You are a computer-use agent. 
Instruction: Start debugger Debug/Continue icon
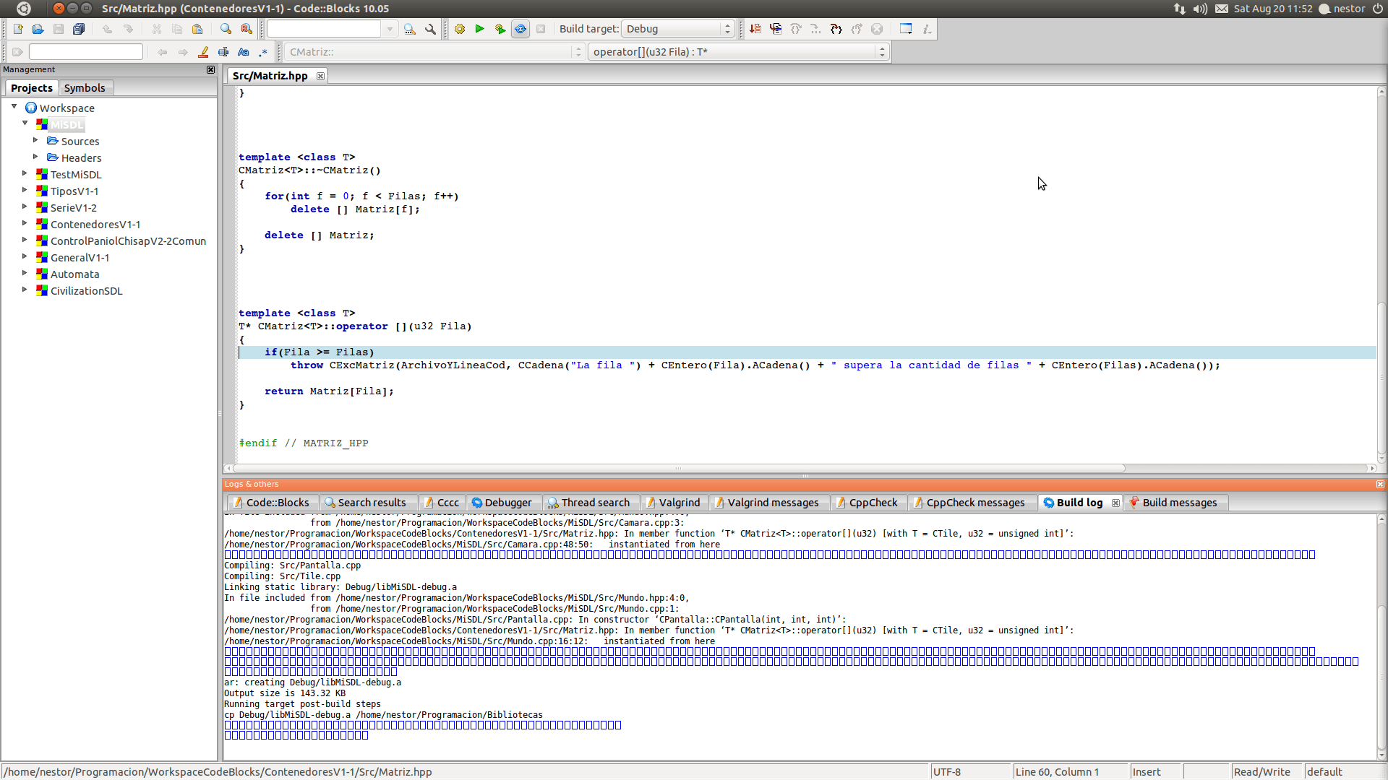[755, 29]
